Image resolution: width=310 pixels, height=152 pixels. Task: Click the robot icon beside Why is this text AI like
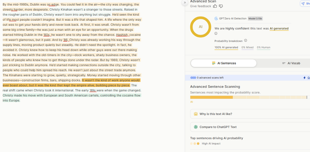[196, 114]
